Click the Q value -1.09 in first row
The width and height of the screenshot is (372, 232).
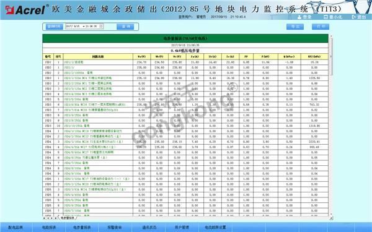290,62
